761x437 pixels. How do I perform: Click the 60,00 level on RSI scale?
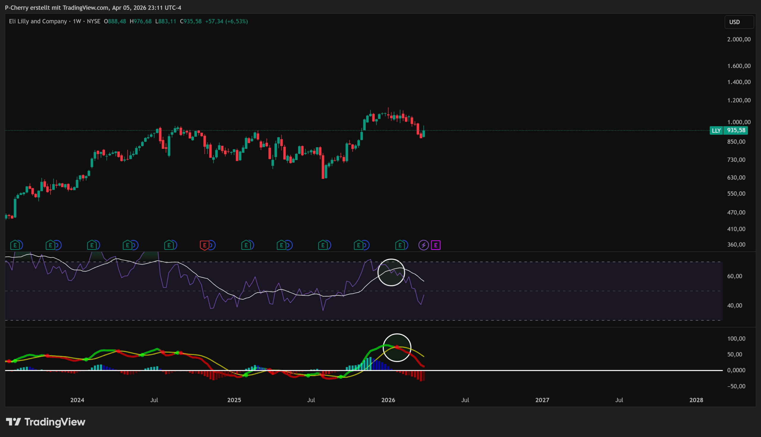pos(735,276)
